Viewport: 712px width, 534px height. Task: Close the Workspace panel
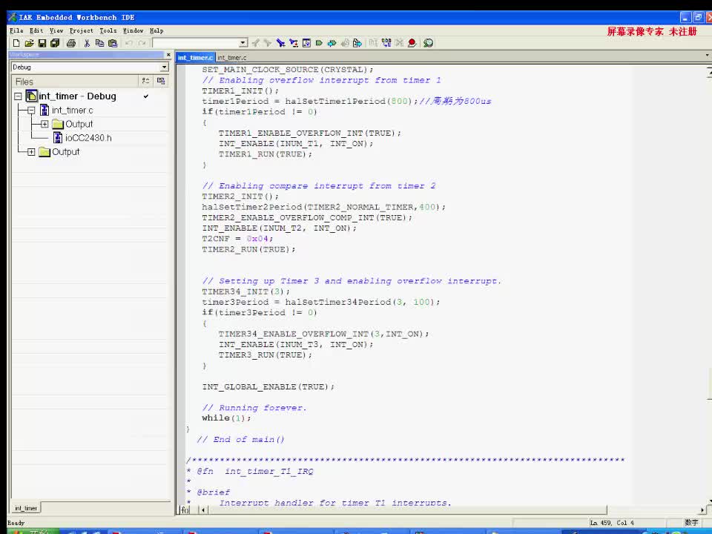[x=168, y=54]
